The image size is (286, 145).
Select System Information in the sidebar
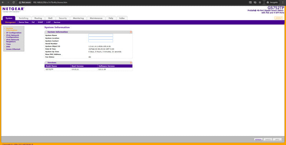(12, 29)
